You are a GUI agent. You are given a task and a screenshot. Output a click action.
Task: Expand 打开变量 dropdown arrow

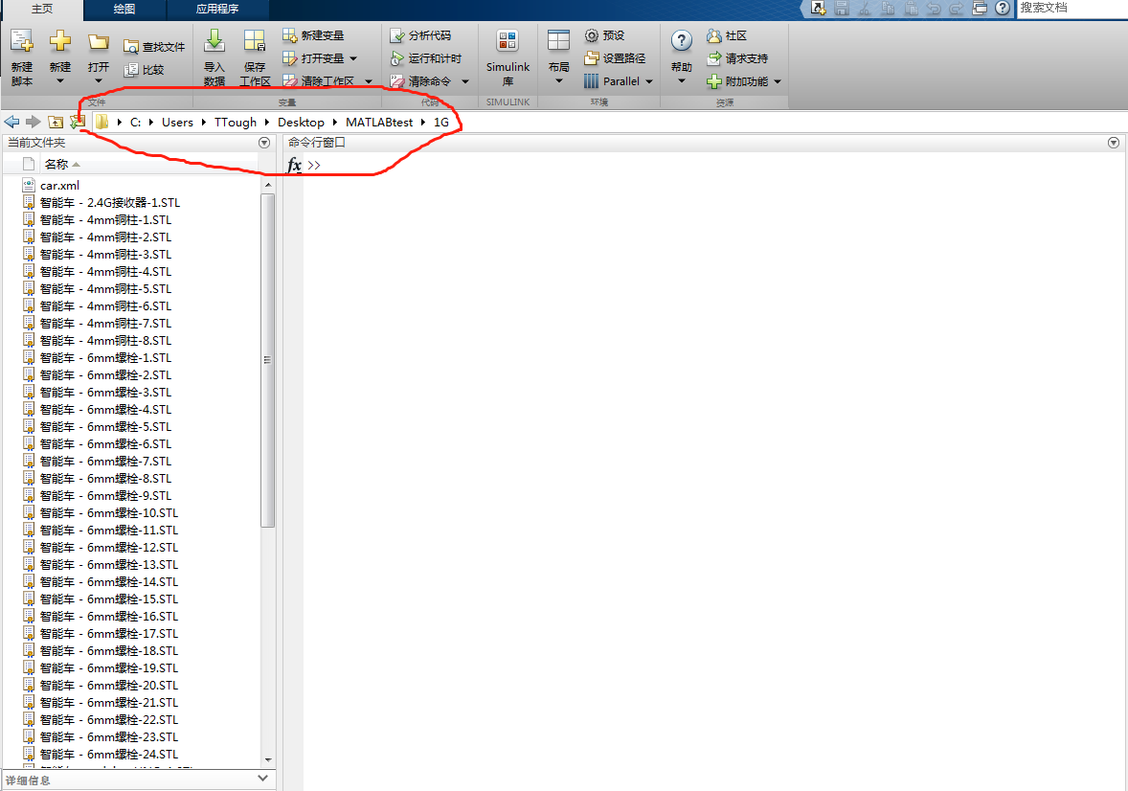(x=353, y=58)
